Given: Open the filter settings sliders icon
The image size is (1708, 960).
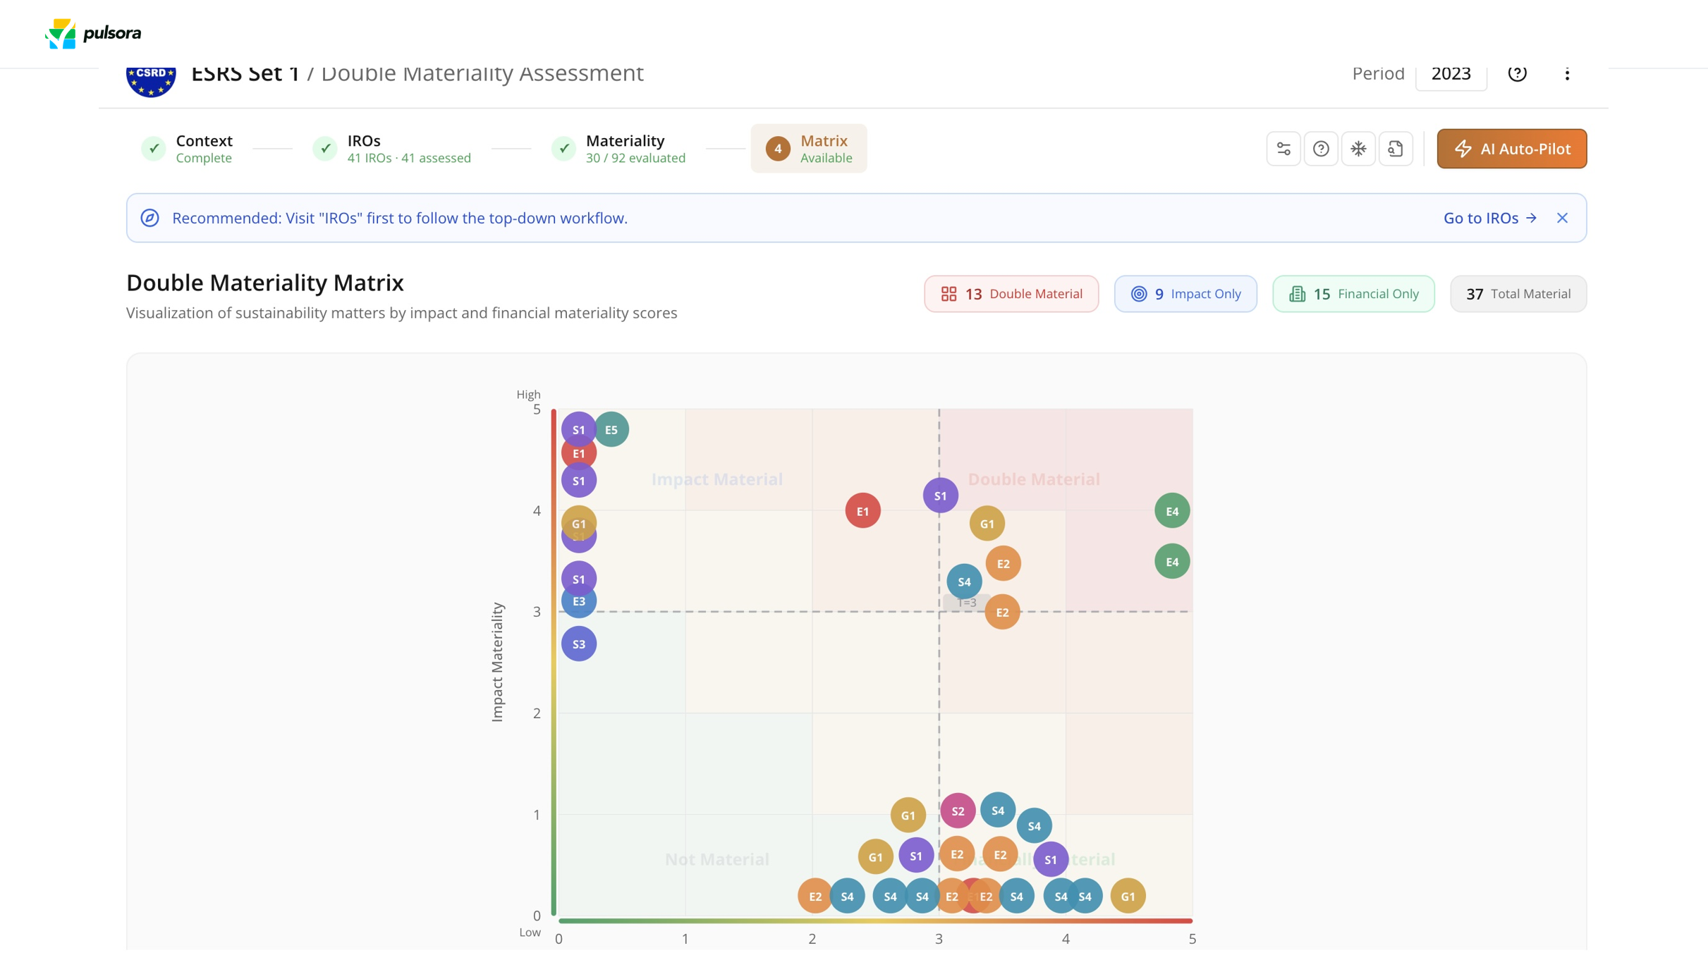Looking at the screenshot, I should click(x=1283, y=149).
